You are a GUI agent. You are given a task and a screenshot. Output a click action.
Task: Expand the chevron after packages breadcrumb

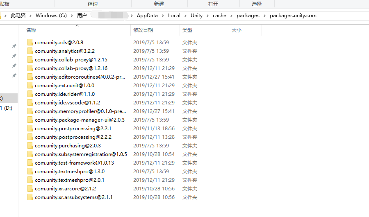coord(264,16)
